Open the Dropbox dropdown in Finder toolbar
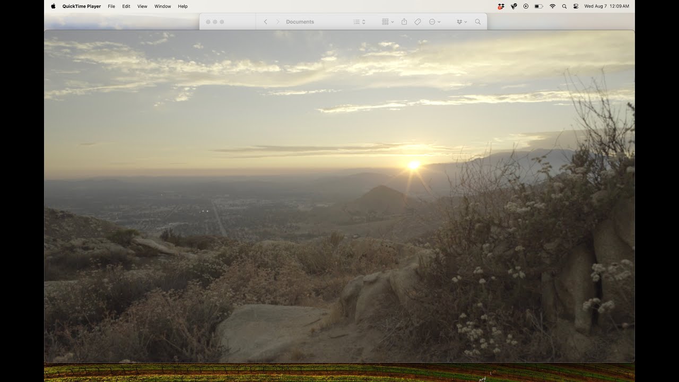Image resolution: width=679 pixels, height=382 pixels. click(462, 22)
